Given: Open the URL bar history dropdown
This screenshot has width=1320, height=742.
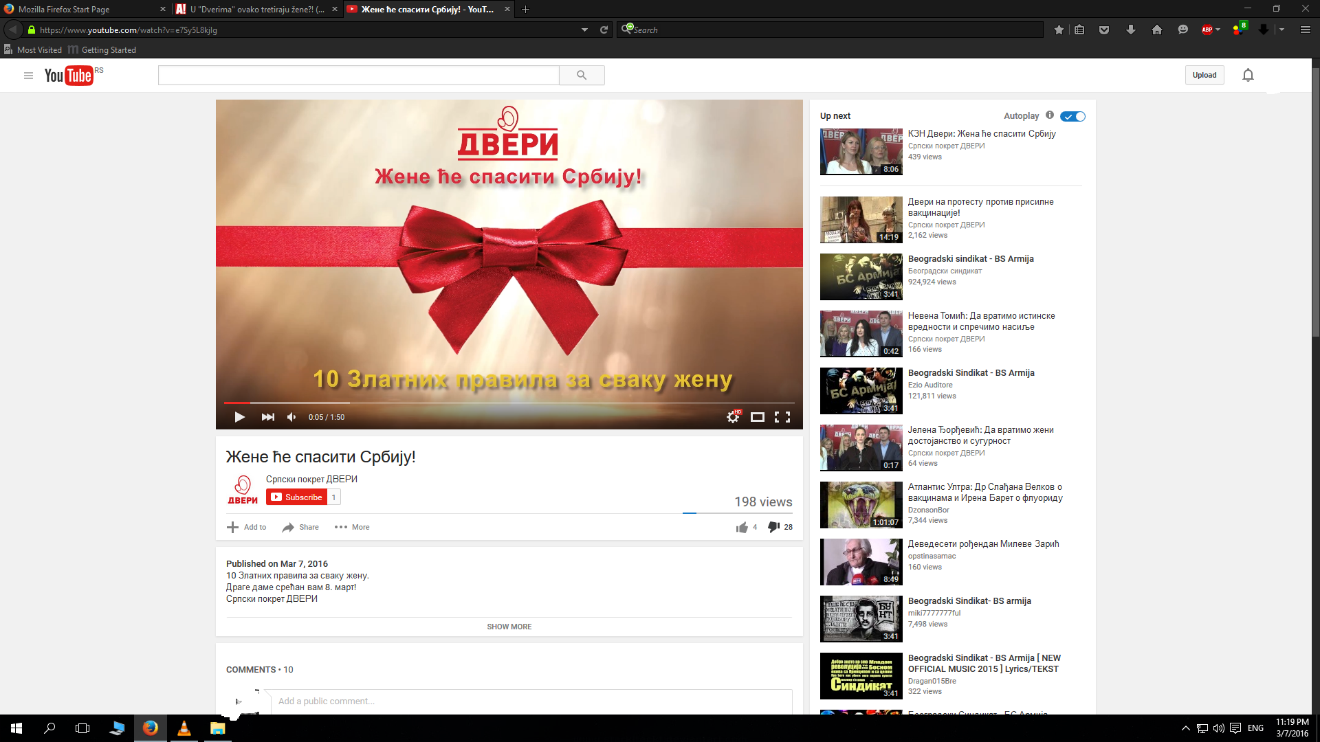Looking at the screenshot, I should click(584, 30).
